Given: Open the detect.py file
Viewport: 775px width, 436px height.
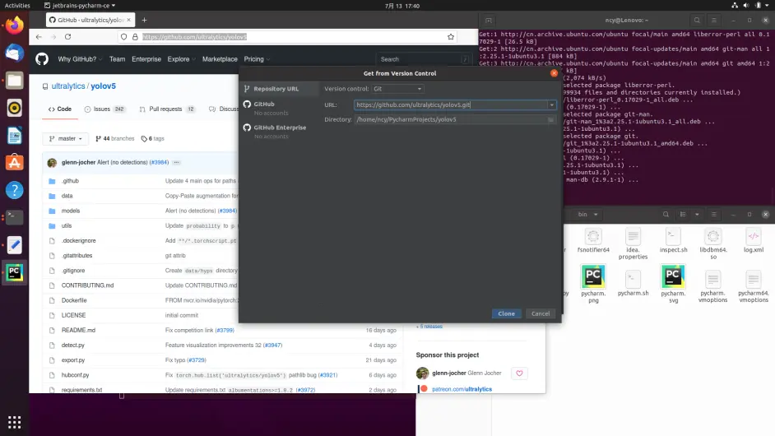Looking at the screenshot, I should [x=72, y=346].
